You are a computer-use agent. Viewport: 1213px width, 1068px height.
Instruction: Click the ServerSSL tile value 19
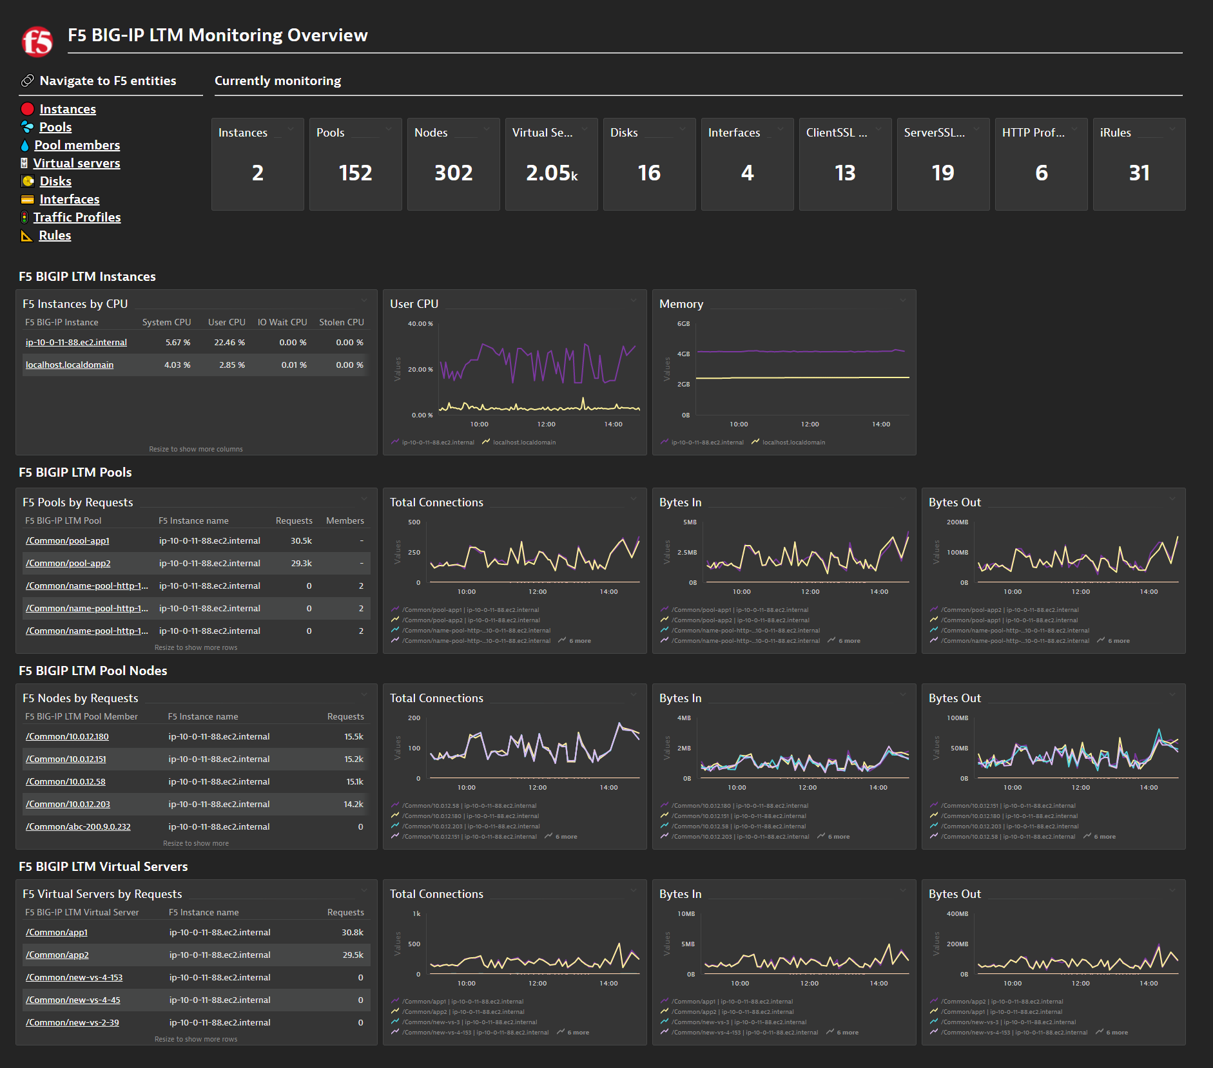coord(943,173)
